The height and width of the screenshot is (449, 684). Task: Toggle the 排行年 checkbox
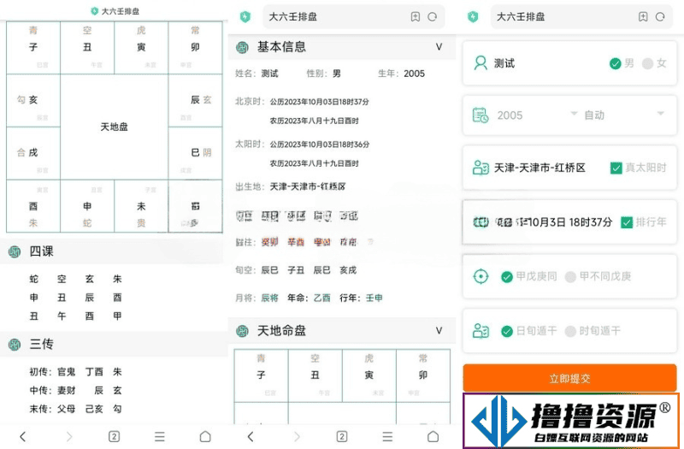[627, 222]
